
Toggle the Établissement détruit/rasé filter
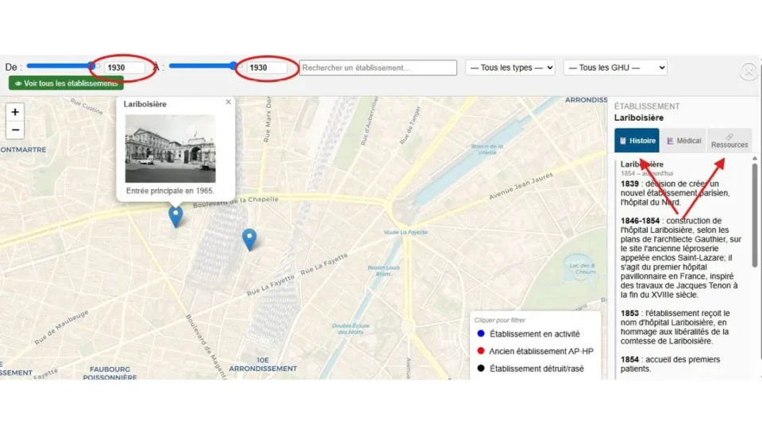530,369
